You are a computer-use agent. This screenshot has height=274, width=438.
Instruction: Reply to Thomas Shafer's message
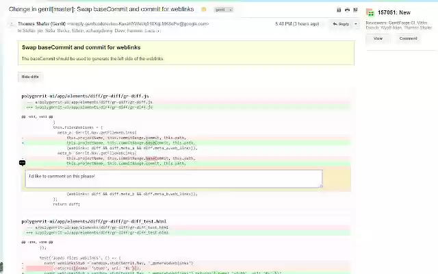point(341,24)
